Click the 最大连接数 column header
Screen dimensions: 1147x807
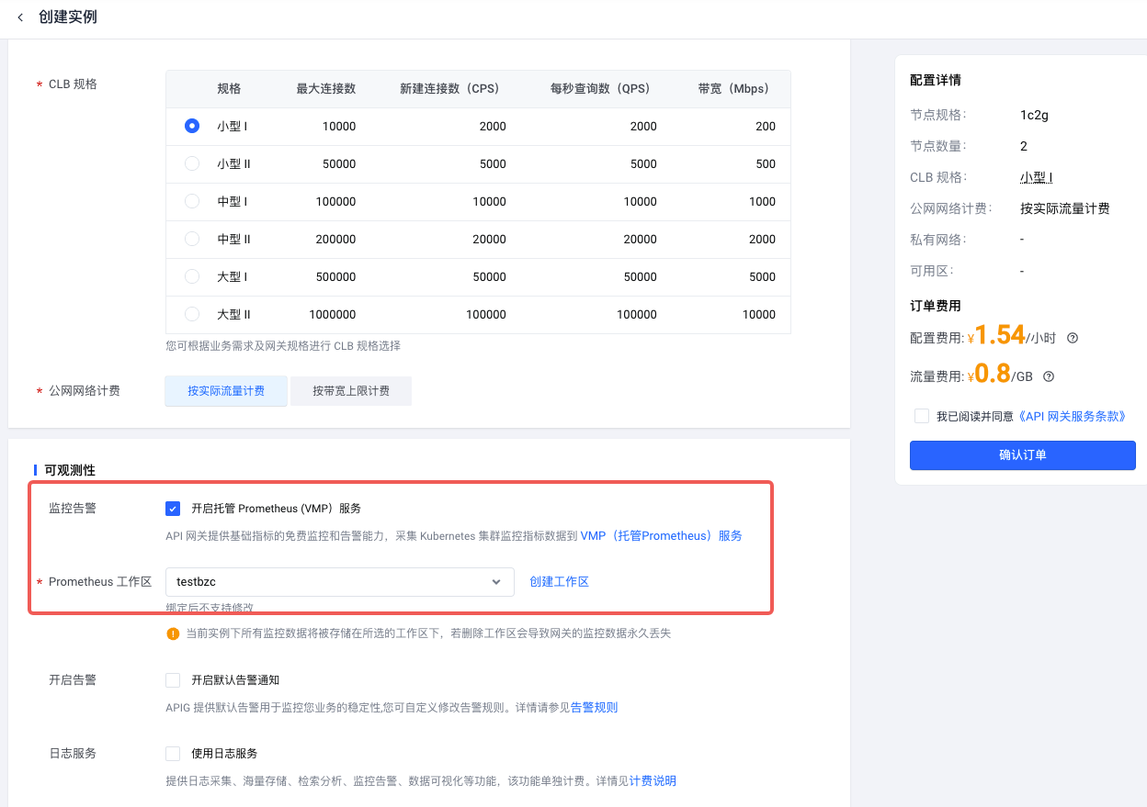coord(326,89)
